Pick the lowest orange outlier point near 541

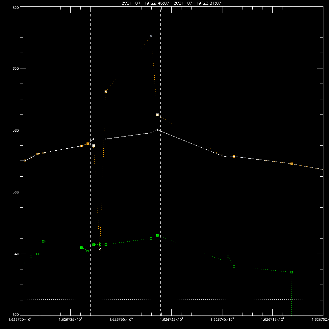(x=100, y=249)
